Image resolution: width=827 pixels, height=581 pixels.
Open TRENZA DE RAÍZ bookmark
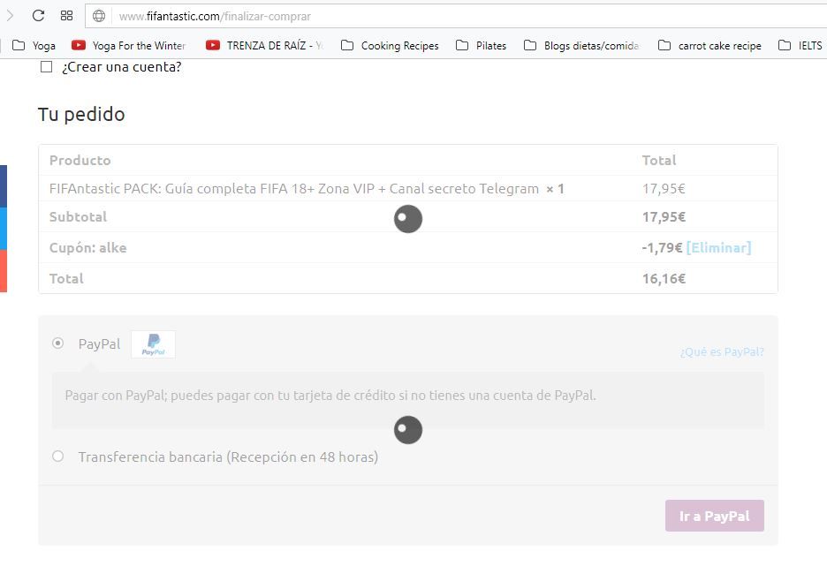point(264,45)
